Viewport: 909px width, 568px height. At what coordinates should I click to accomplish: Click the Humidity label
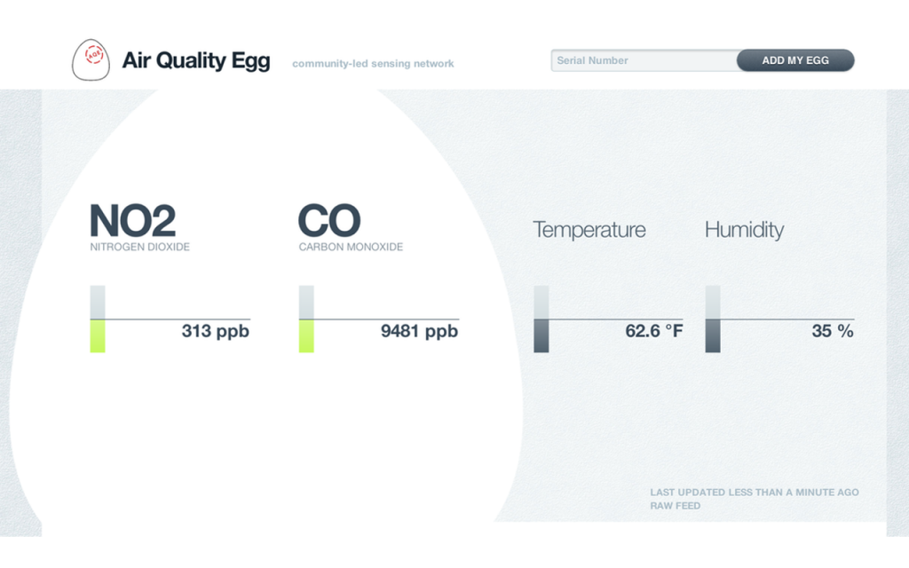pyautogui.click(x=745, y=230)
